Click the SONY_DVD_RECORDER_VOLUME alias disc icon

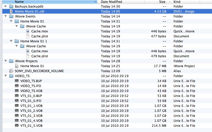point(11,71)
